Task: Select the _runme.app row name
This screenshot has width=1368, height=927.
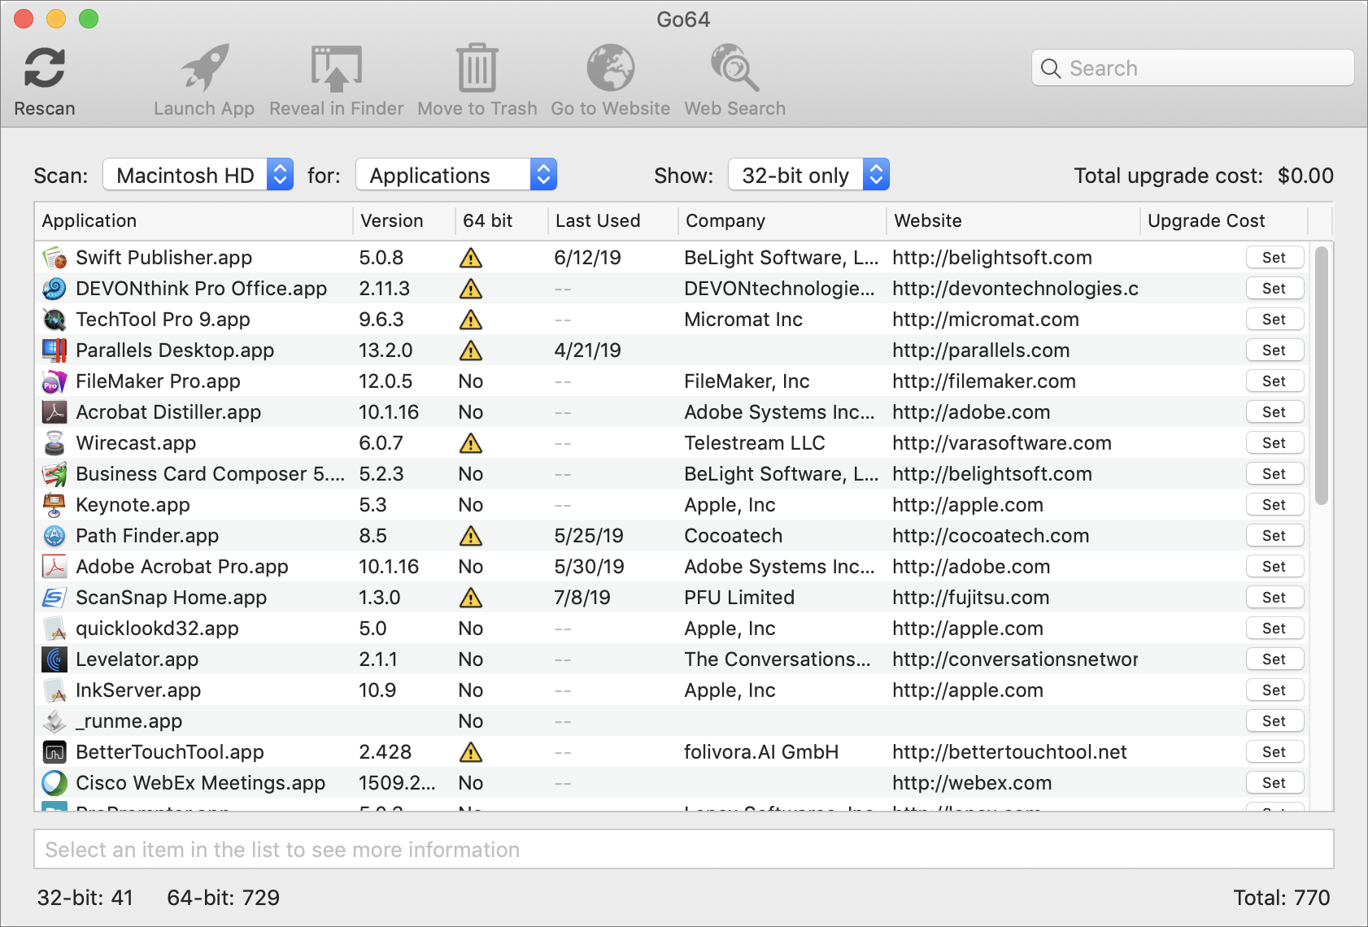Action: click(x=129, y=721)
